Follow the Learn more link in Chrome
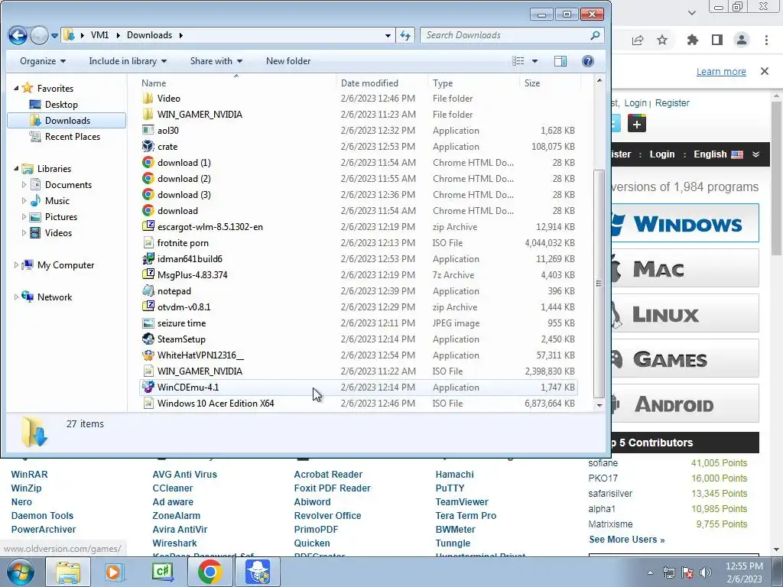783x587 pixels. point(721,71)
